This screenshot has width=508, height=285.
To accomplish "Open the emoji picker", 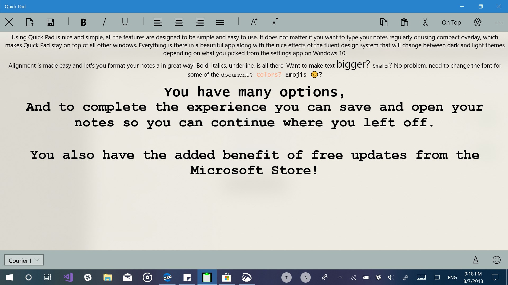I will (x=496, y=260).
